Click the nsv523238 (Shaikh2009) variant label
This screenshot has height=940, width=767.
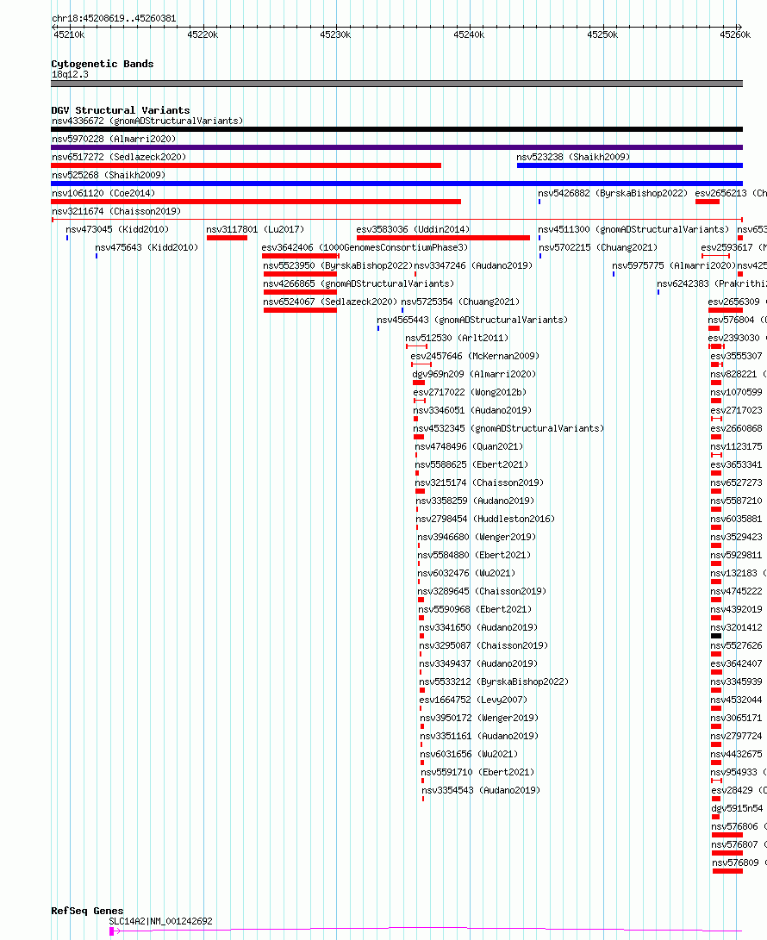[x=573, y=157]
